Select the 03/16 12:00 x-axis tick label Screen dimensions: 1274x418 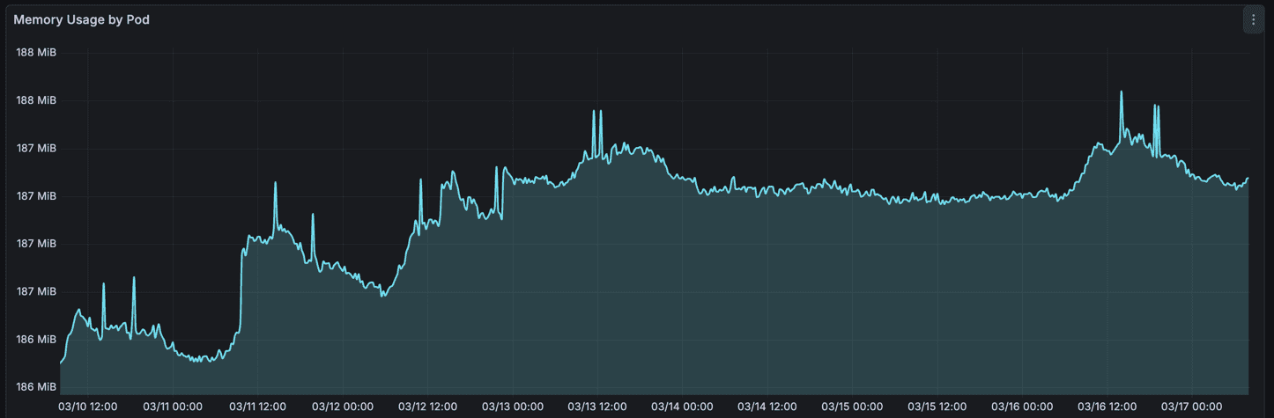[x=1107, y=407]
